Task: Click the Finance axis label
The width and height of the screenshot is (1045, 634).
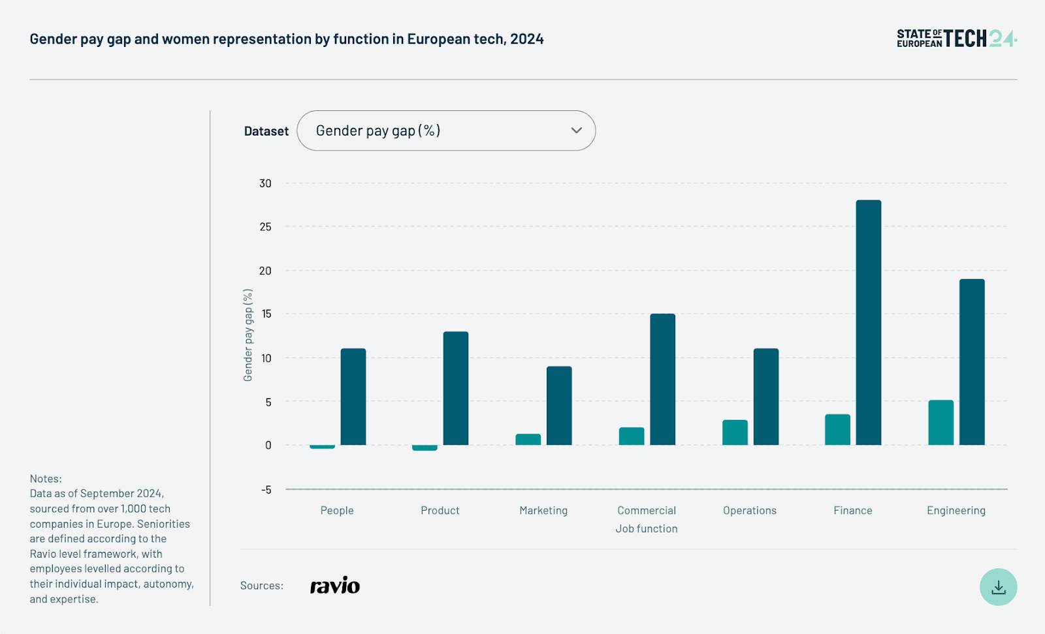Action: point(852,510)
